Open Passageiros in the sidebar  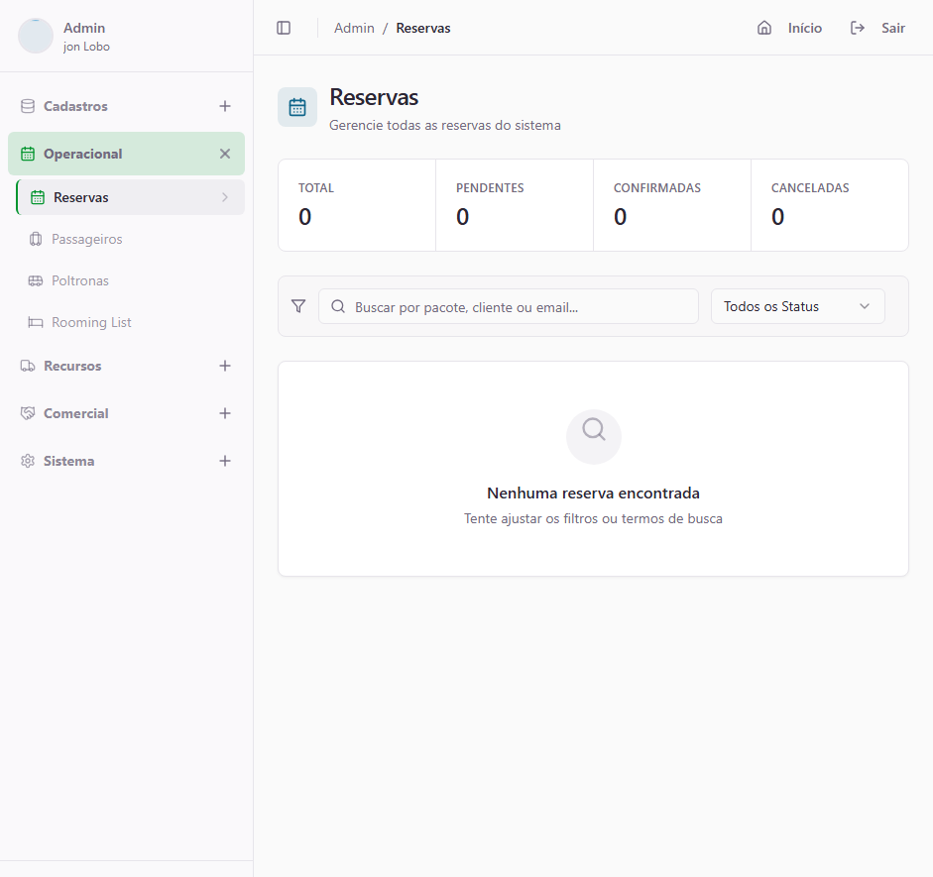(x=87, y=239)
